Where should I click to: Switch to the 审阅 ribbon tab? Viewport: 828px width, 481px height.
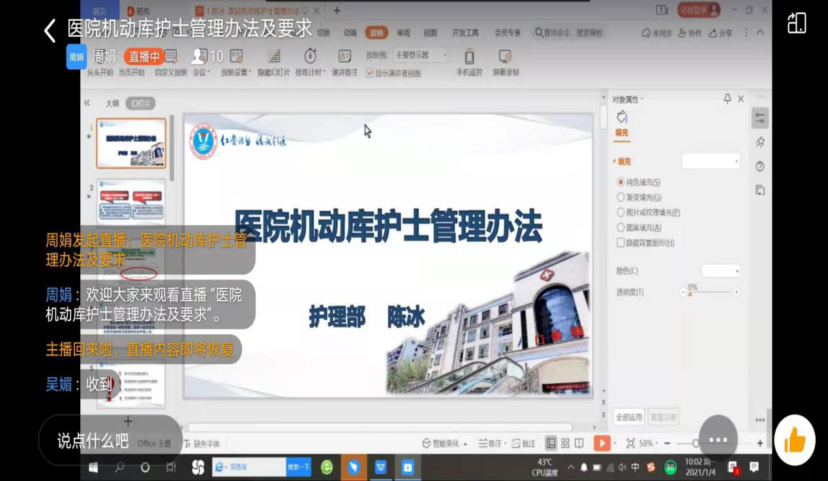point(404,31)
